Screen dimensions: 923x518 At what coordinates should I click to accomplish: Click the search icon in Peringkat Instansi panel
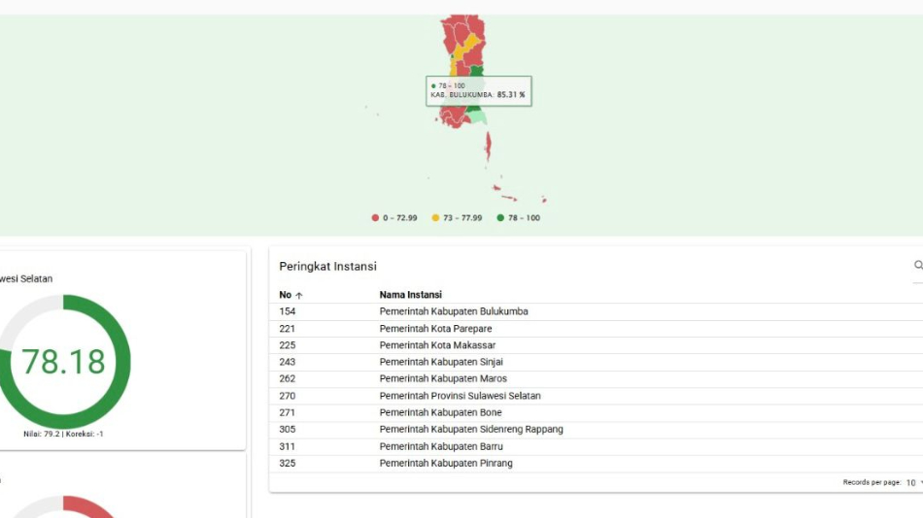917,265
